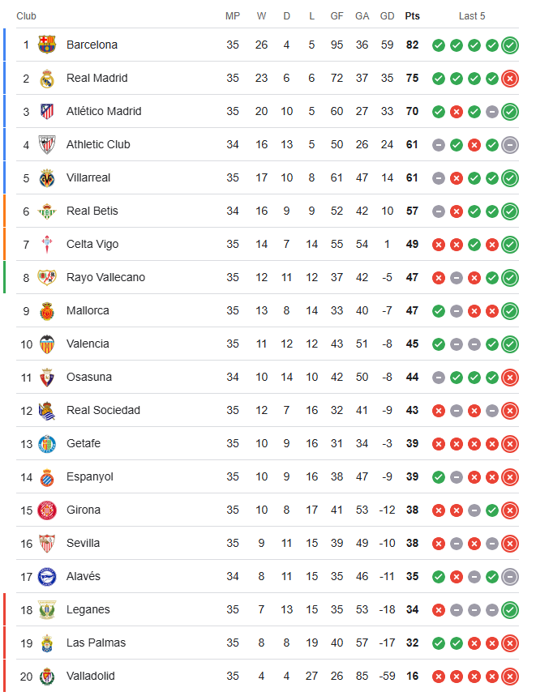Open the Valencia bat crest icon

pos(47,344)
